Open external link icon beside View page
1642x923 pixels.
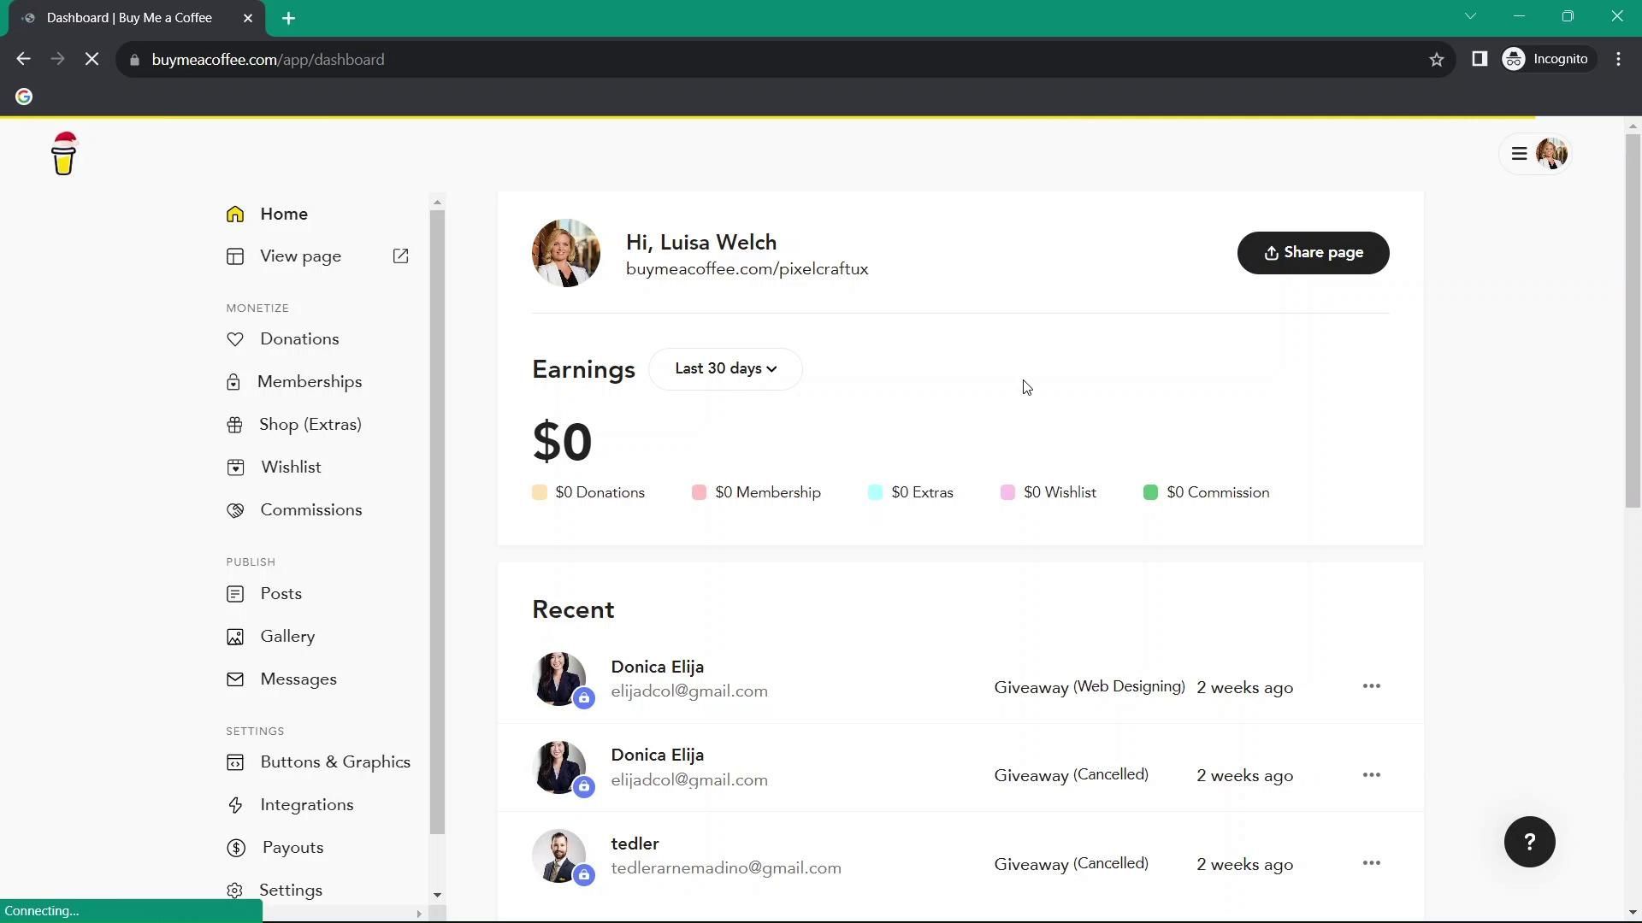[400, 256]
